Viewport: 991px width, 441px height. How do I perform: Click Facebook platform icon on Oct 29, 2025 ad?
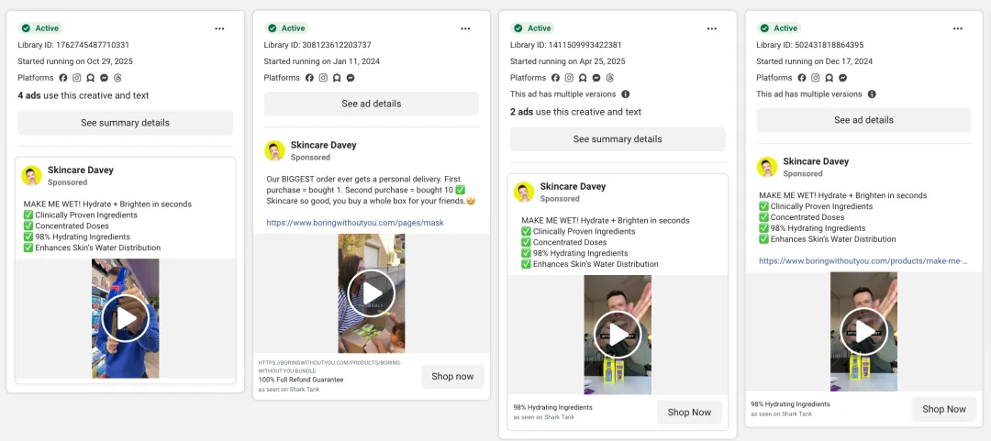click(63, 78)
